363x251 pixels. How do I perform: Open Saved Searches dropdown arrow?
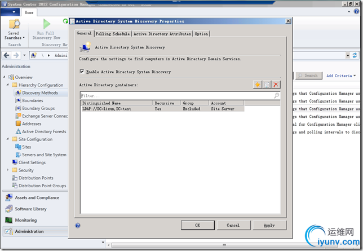point(24,38)
